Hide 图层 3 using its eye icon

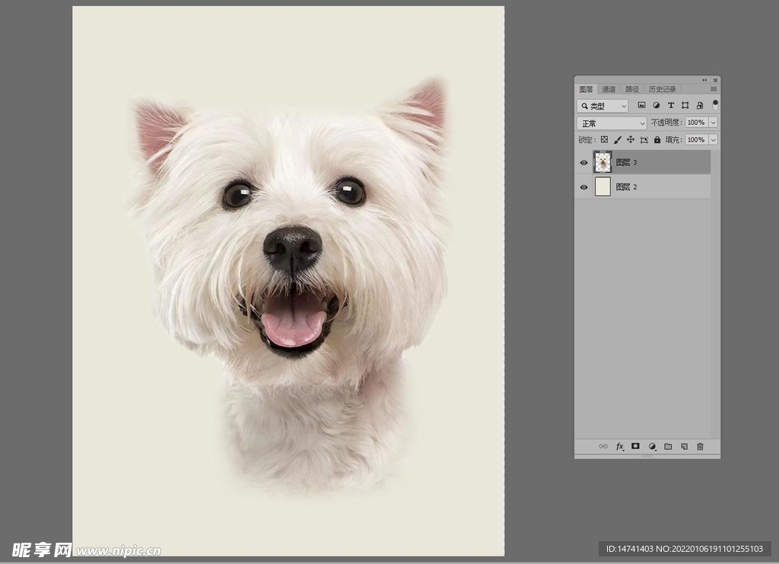point(584,162)
